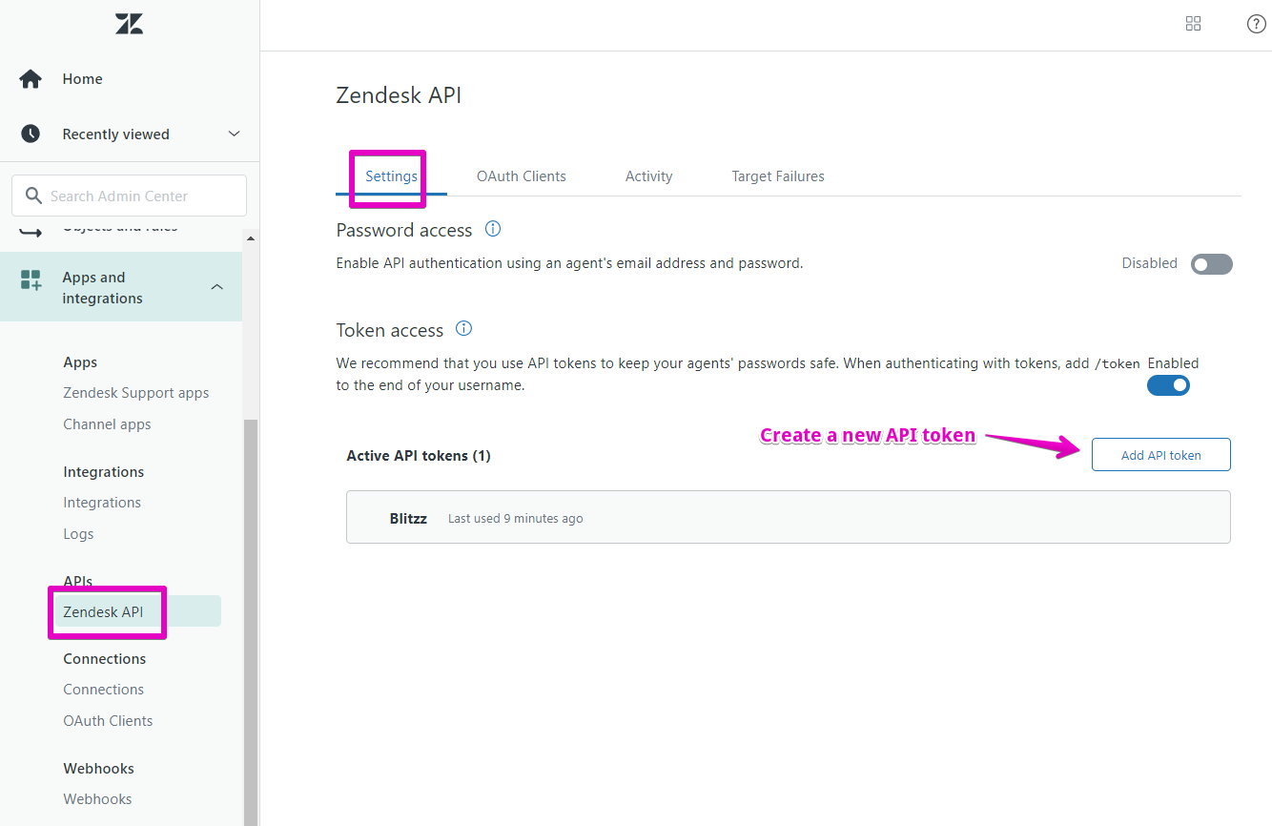Select Zendesk API in sidebar
1272x826 pixels.
point(135,611)
